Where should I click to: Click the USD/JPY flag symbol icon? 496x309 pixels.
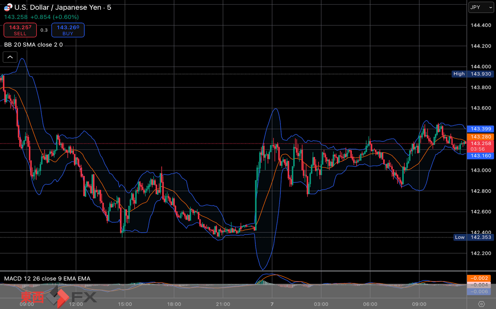8,7
